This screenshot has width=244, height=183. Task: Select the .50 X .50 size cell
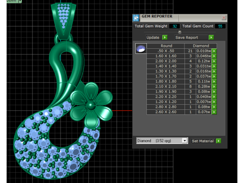[166, 51]
